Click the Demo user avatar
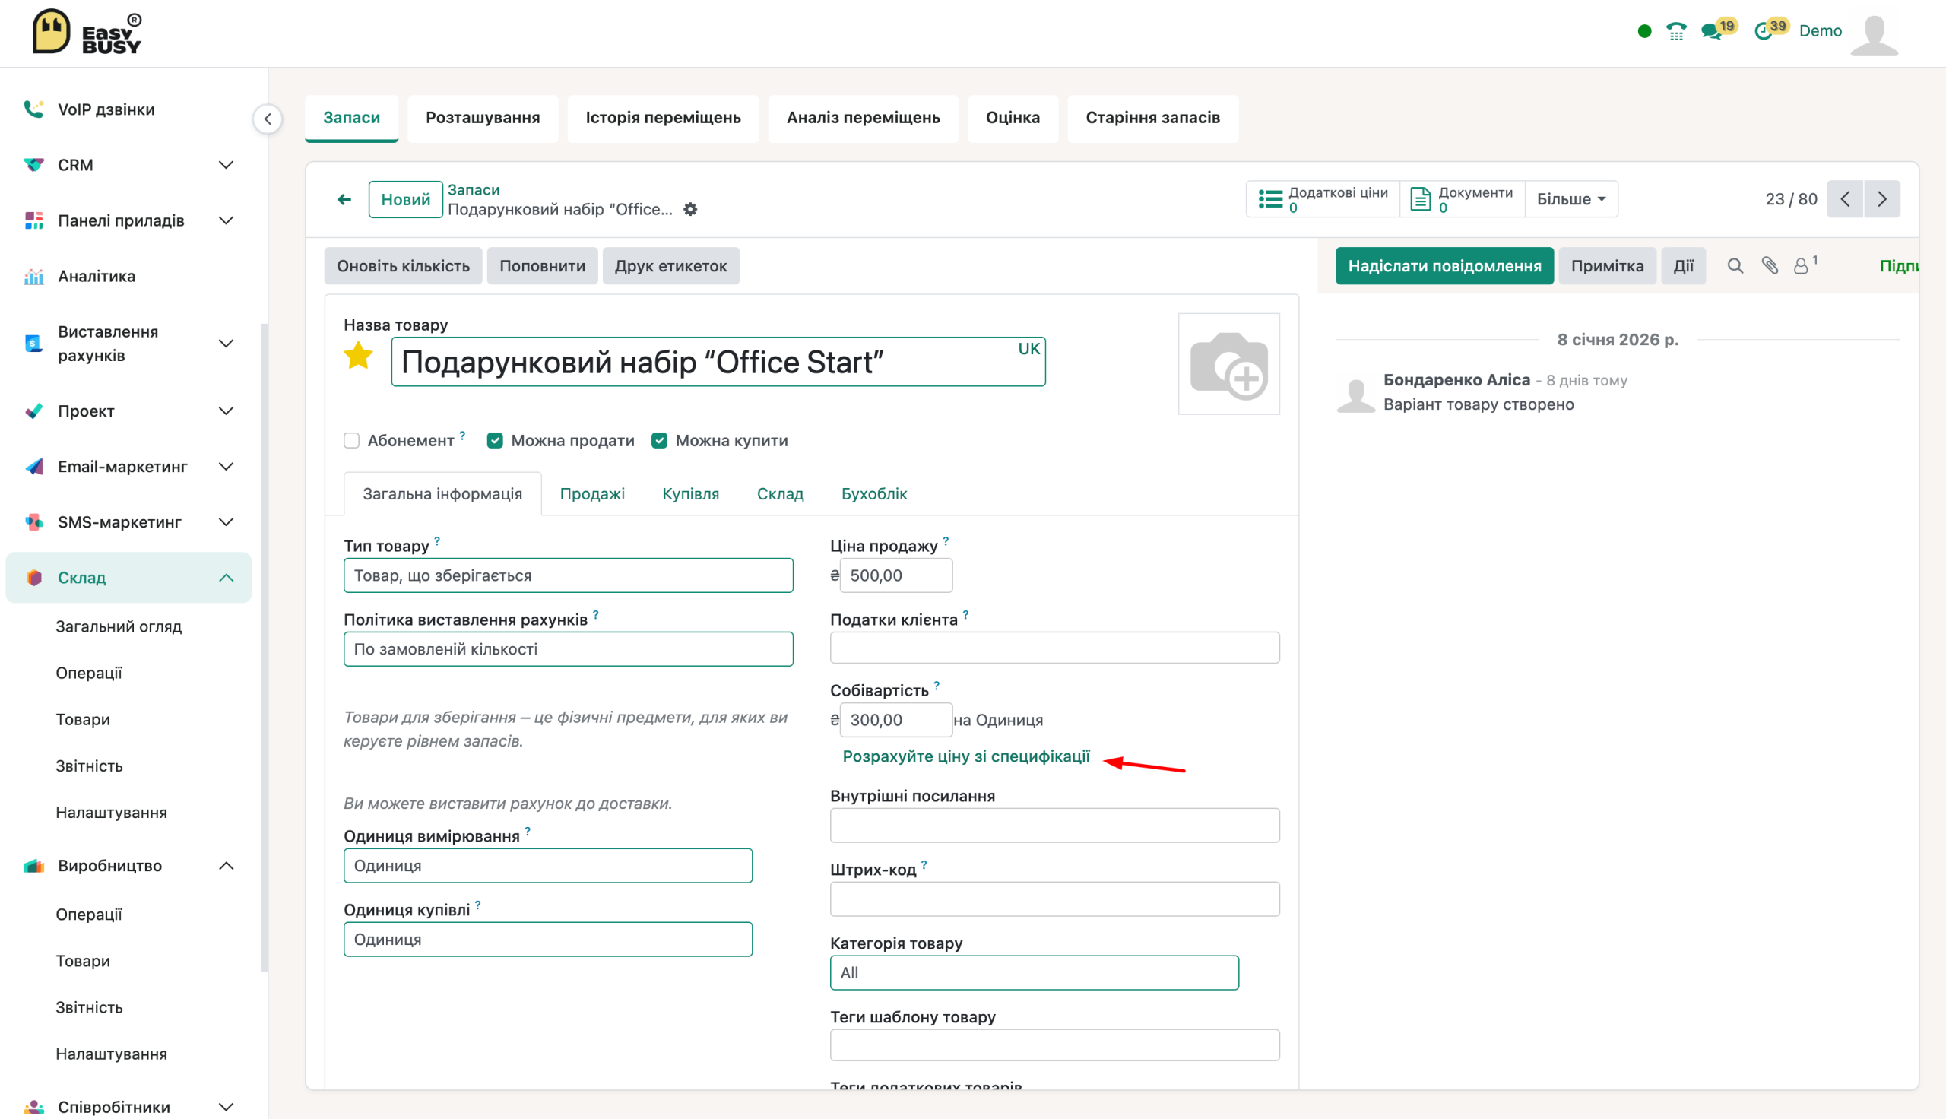This screenshot has width=1946, height=1119. tap(1874, 34)
